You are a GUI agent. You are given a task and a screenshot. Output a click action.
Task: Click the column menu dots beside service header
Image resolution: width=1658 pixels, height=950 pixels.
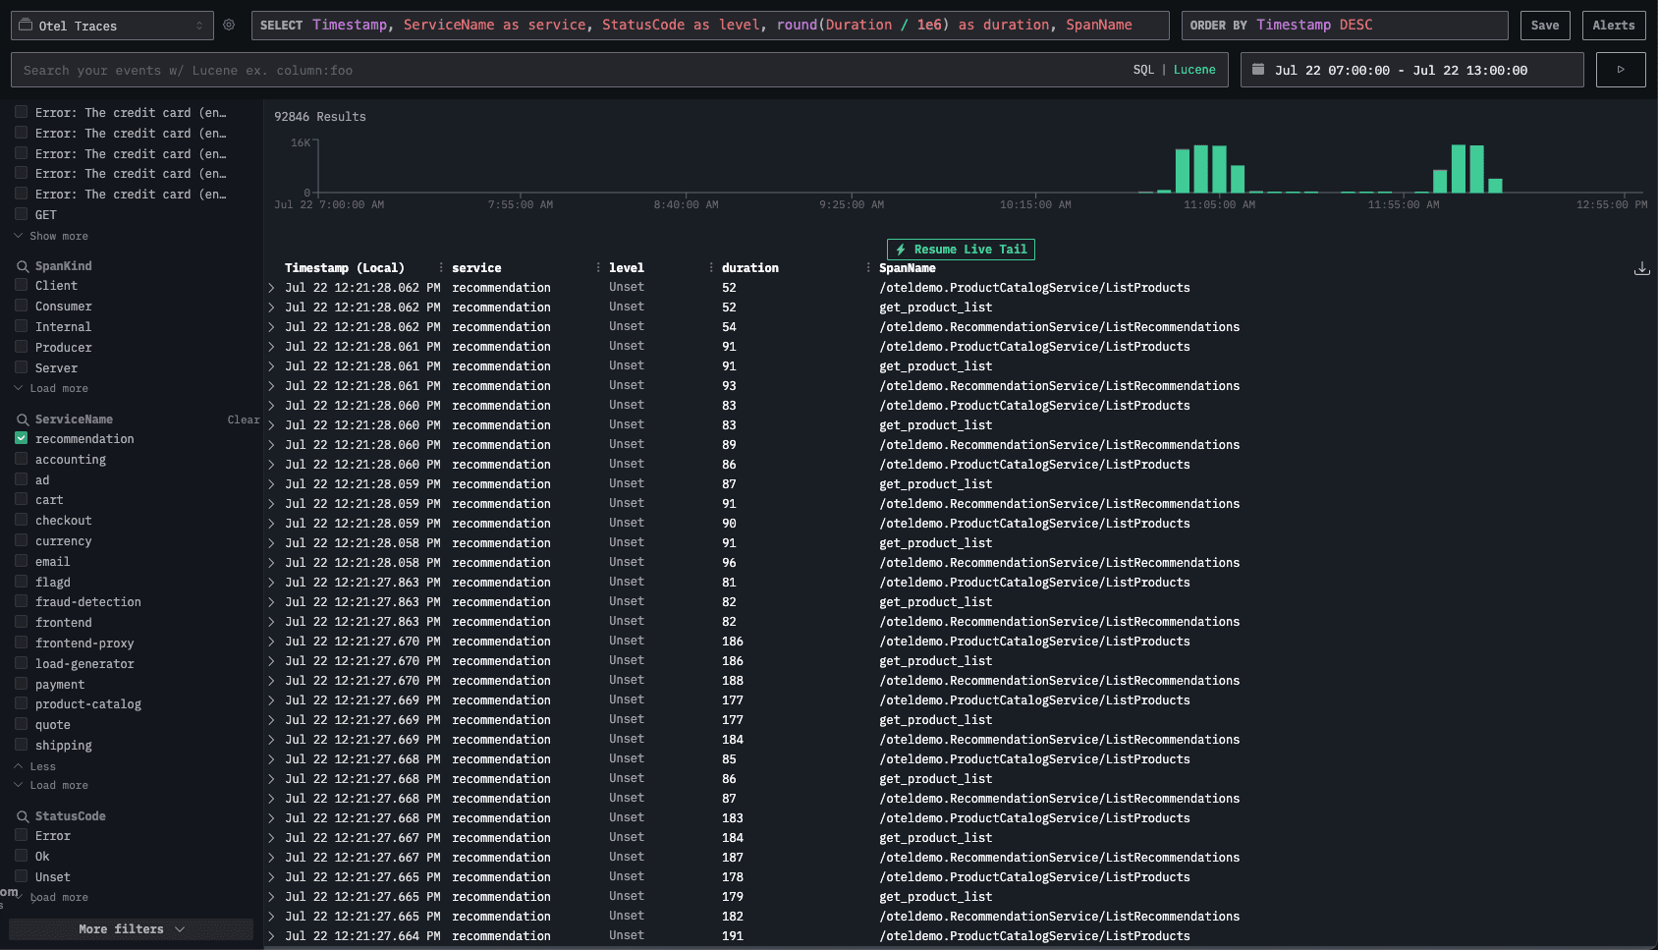click(x=598, y=268)
